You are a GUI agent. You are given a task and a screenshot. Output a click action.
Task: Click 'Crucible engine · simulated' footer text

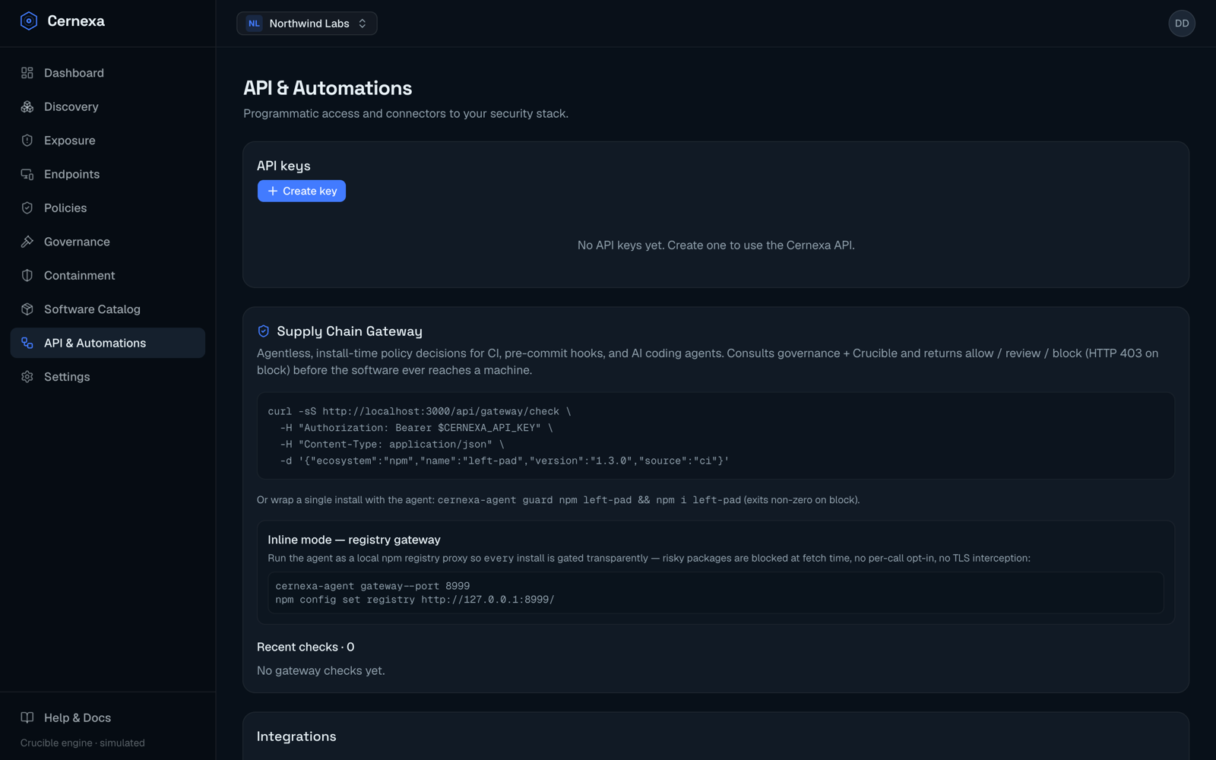(x=83, y=743)
